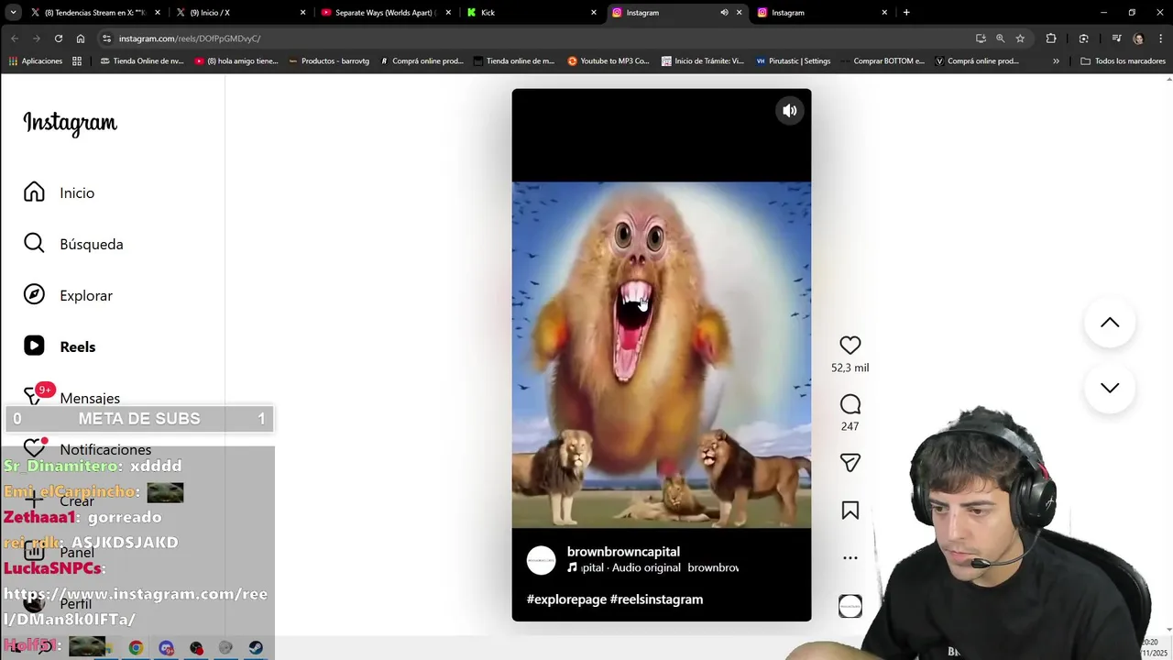Viewport: 1173px width, 660px height.
Task: Go to Inicio in Instagram sidebar
Action: [x=60, y=192]
